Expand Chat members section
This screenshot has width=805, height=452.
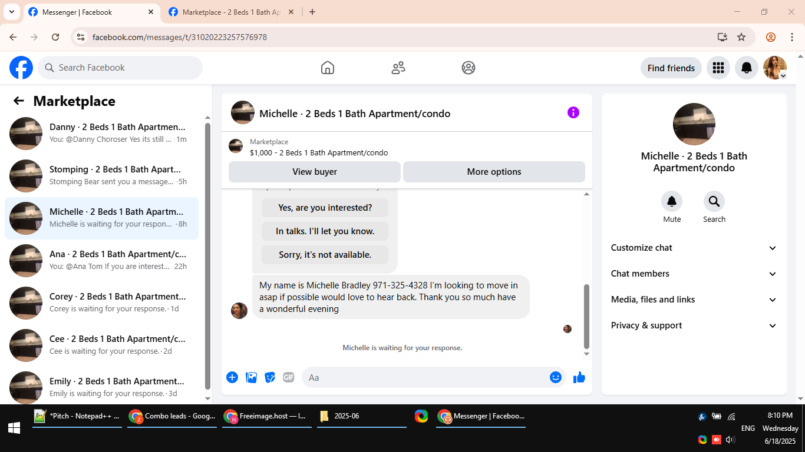click(x=694, y=274)
